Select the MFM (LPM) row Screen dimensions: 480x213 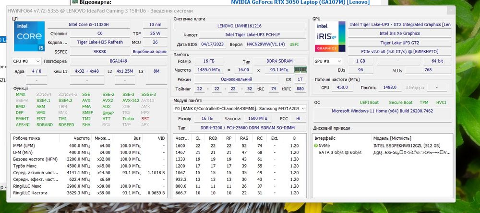pyautogui.click(x=89, y=146)
